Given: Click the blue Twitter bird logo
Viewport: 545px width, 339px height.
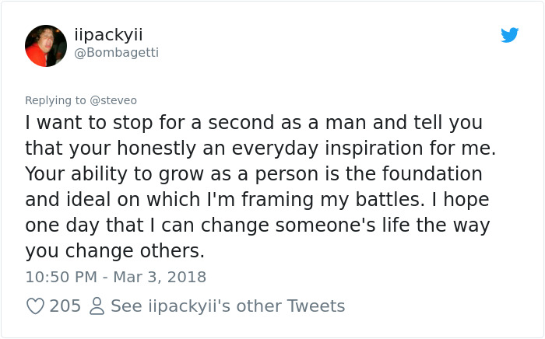Looking at the screenshot, I should (x=509, y=35).
